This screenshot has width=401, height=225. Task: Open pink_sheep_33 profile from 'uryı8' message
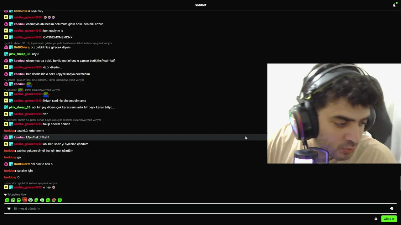click(x=20, y=54)
